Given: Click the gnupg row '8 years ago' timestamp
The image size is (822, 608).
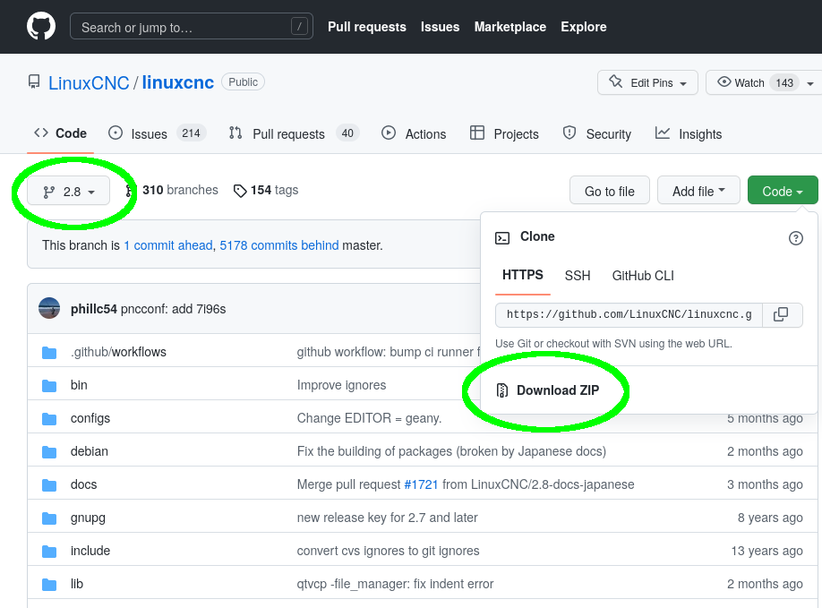Looking at the screenshot, I should 770,518.
